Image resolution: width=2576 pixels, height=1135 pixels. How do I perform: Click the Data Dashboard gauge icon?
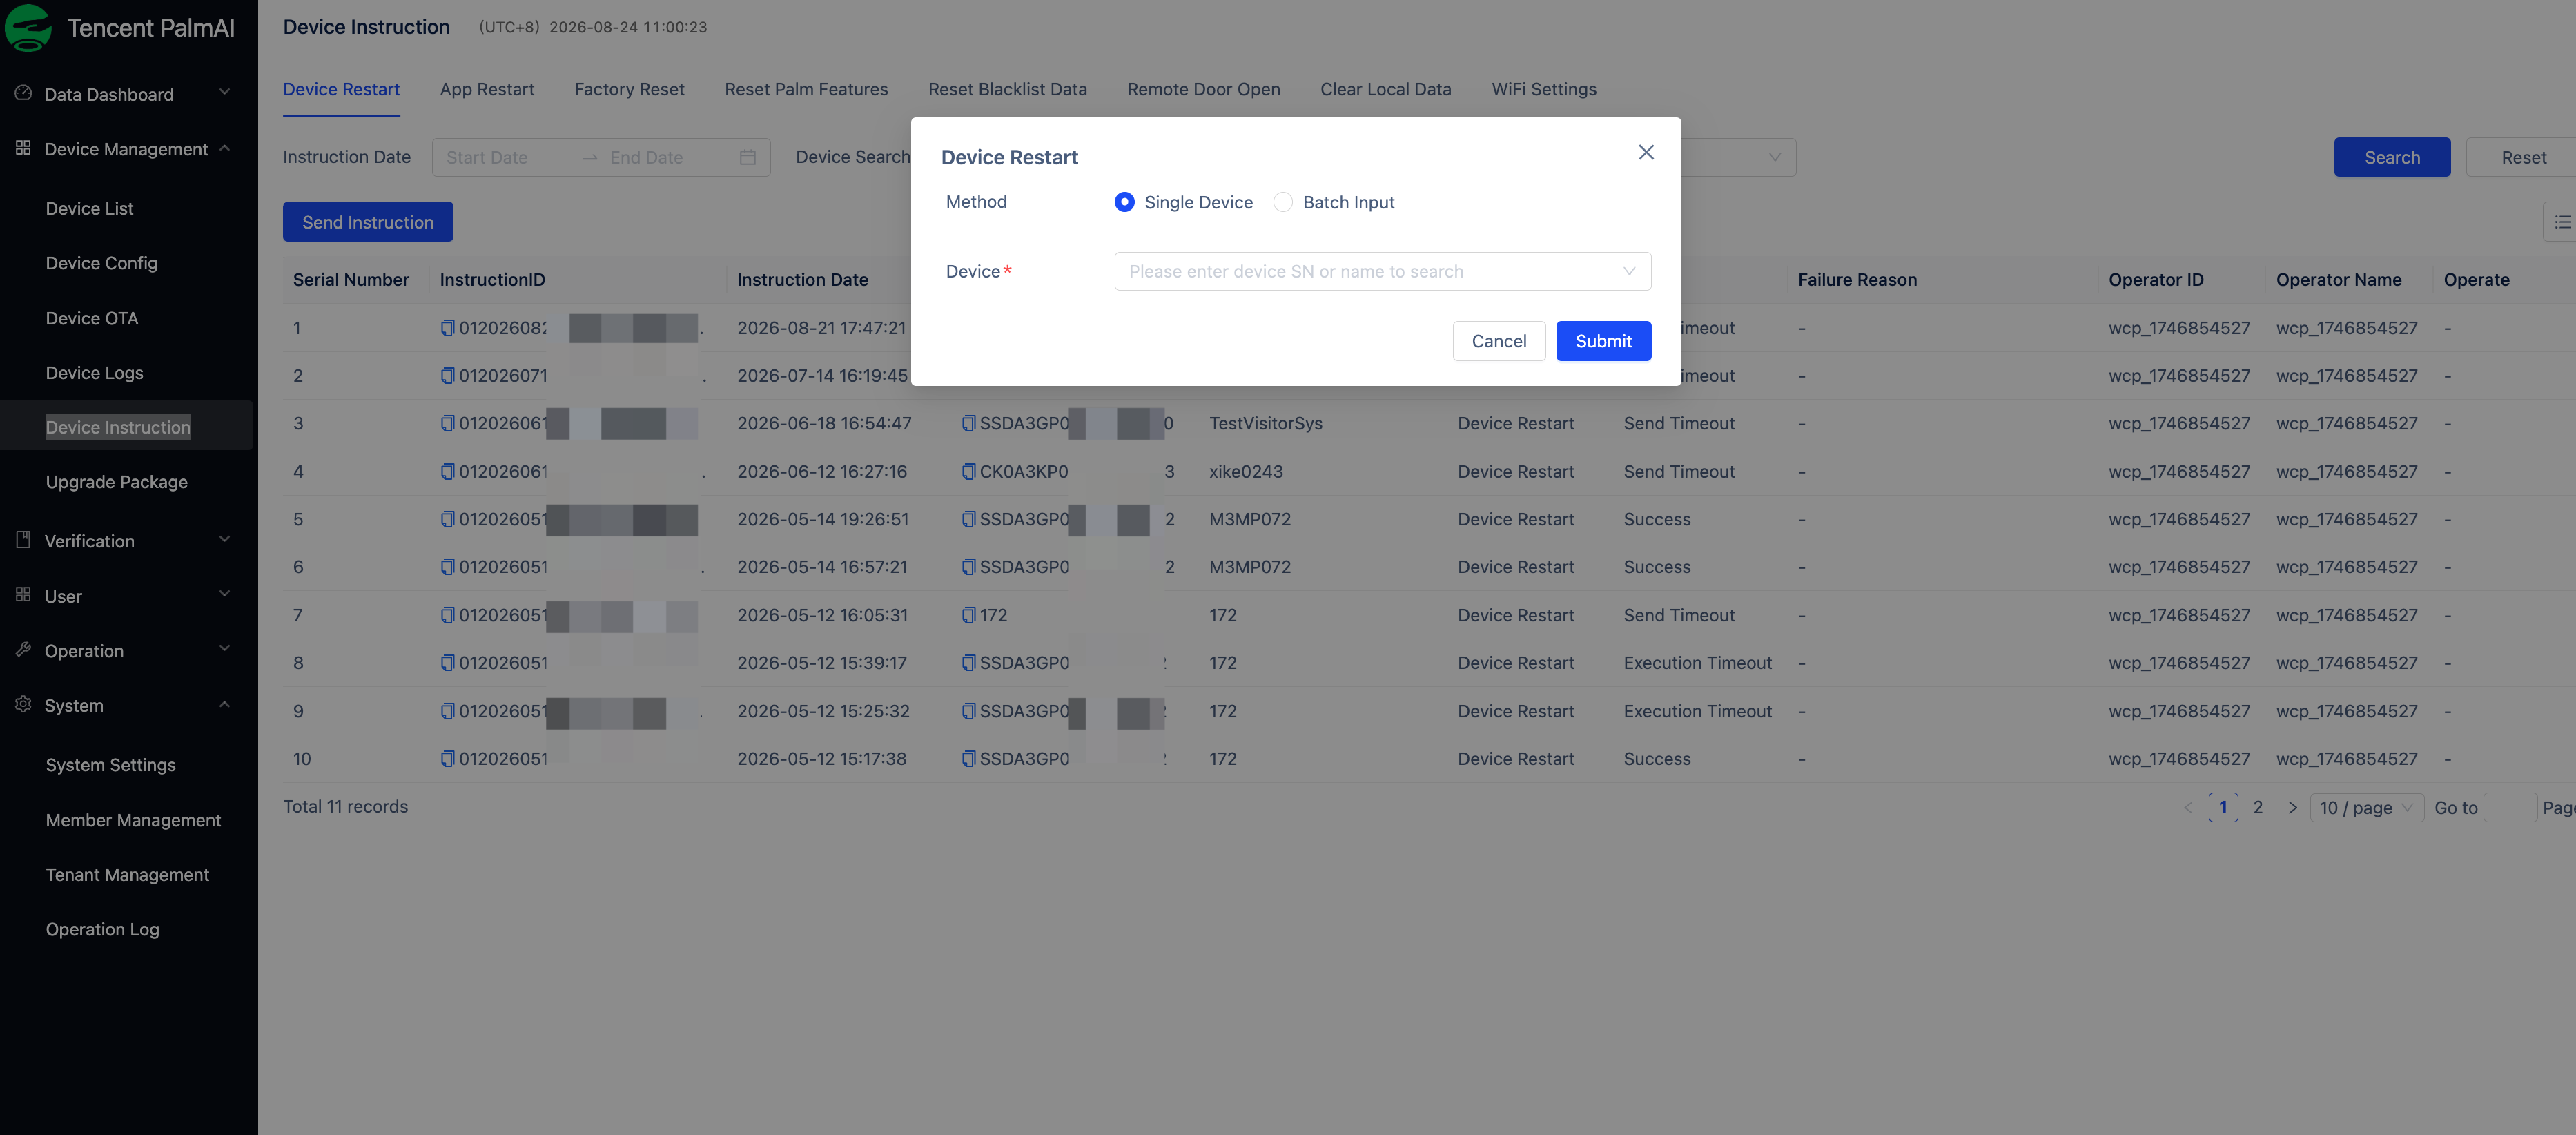point(23,93)
